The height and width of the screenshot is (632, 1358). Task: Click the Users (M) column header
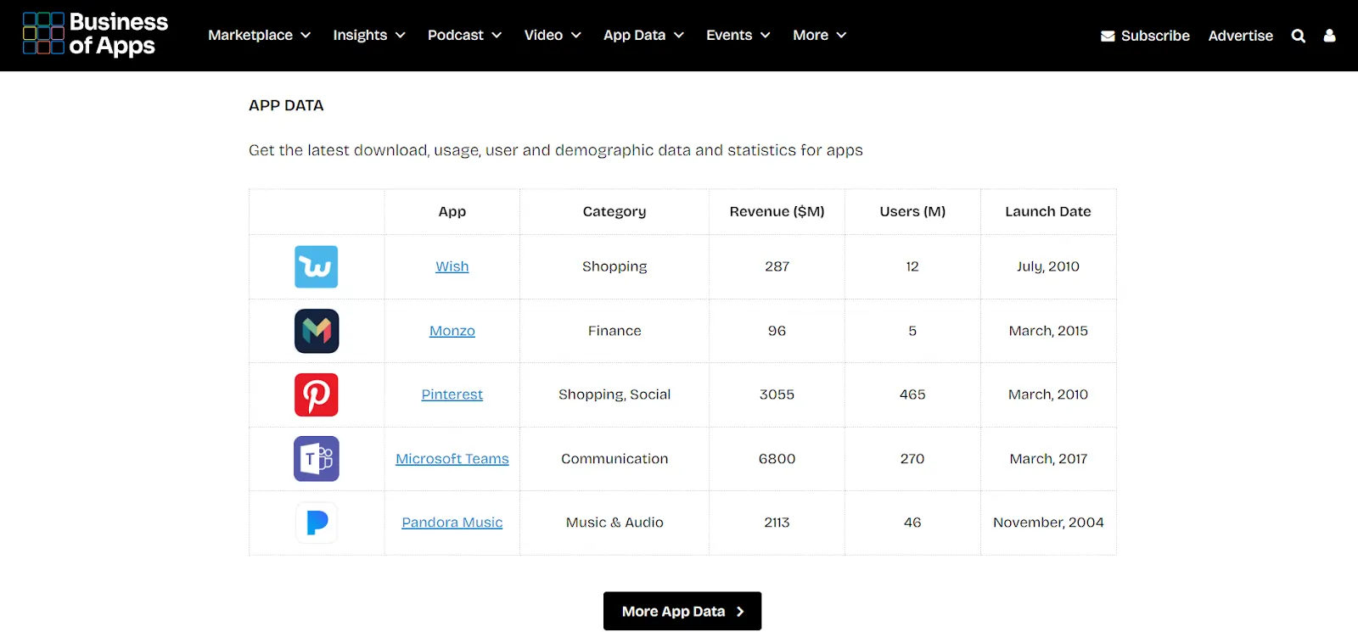coord(912,212)
